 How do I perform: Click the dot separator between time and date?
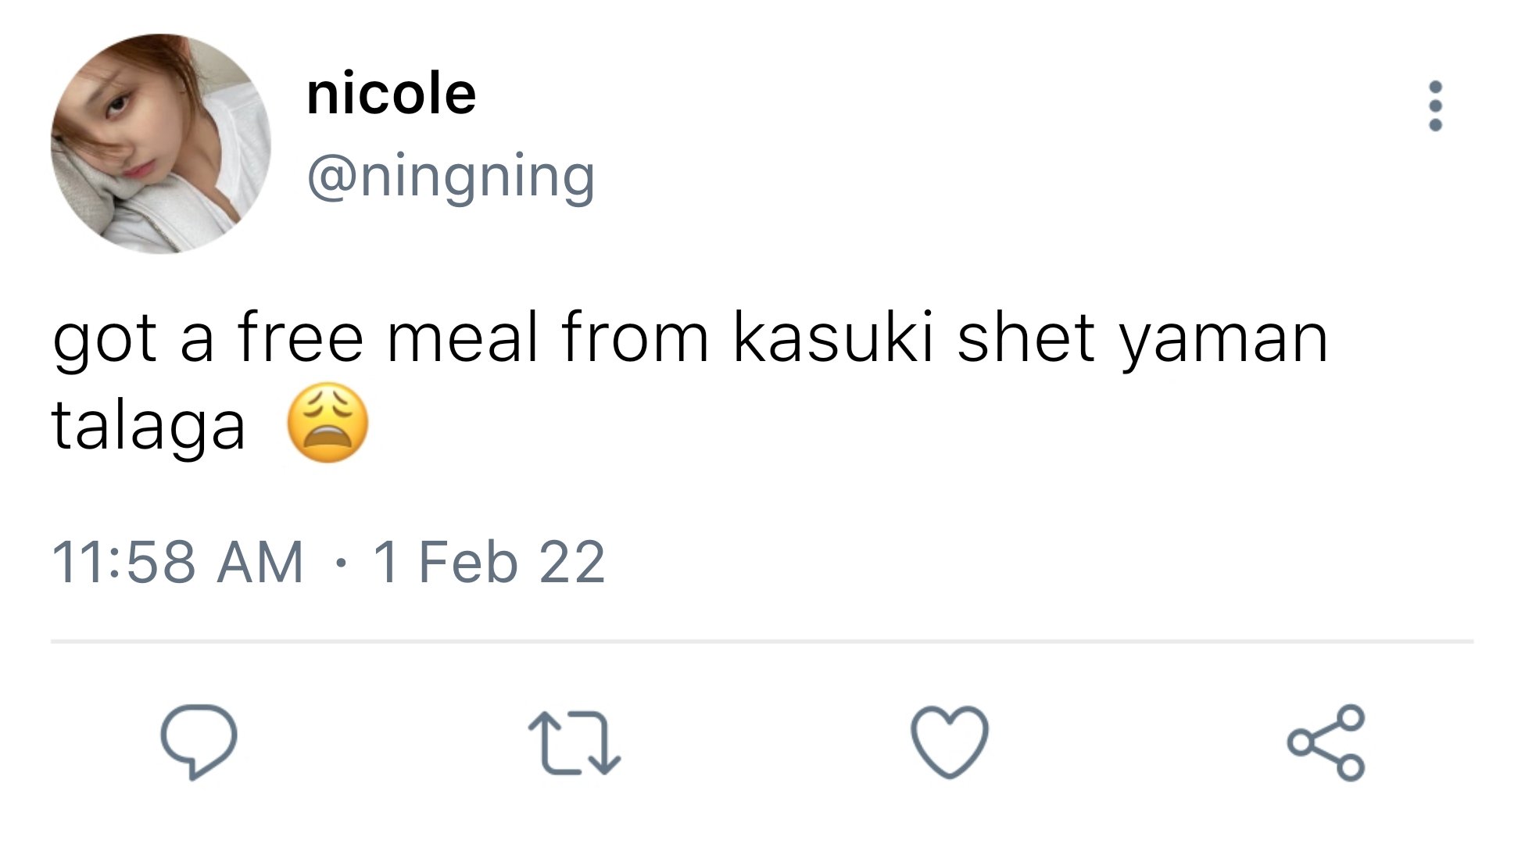(x=338, y=563)
